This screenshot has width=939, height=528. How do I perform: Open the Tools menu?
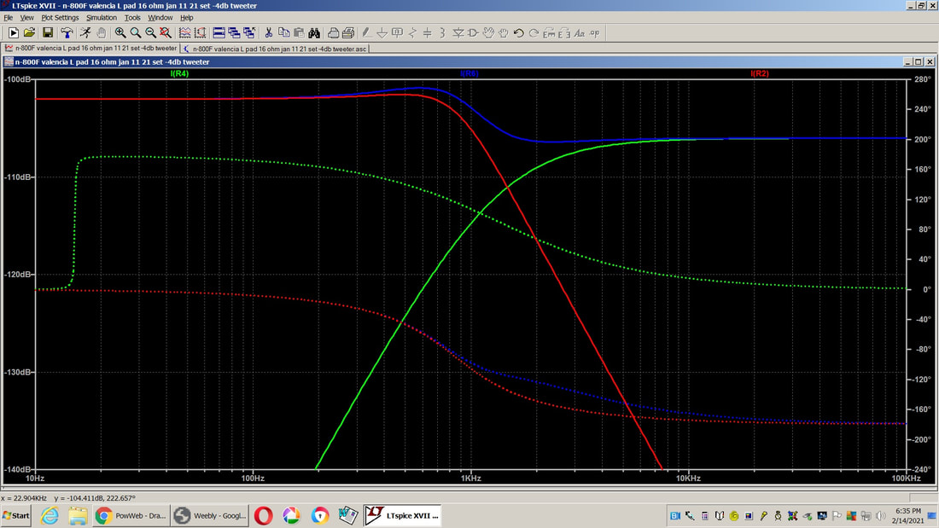coord(132,18)
